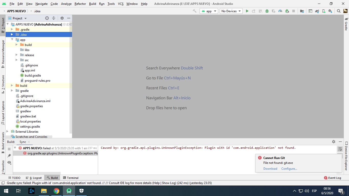The height and width of the screenshot is (196, 349).
Task: Open Project Structure icon in the toolbar
Action: pos(302,11)
